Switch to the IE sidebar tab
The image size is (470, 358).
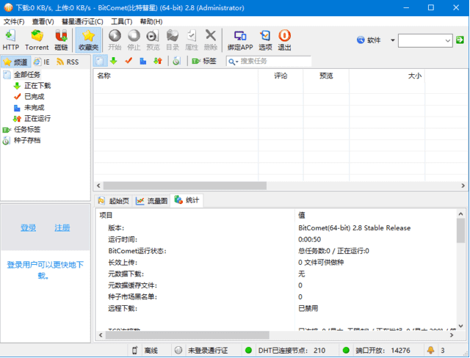42,62
